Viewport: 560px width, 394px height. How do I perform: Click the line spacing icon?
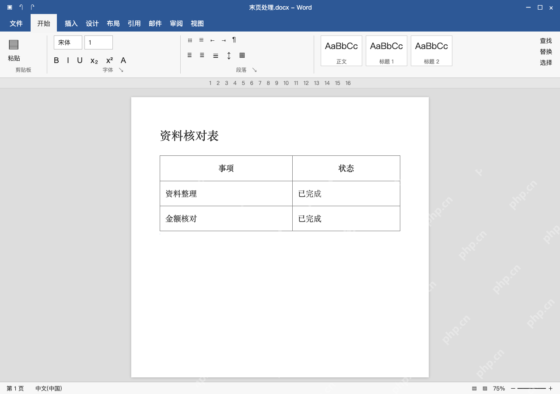click(x=229, y=56)
